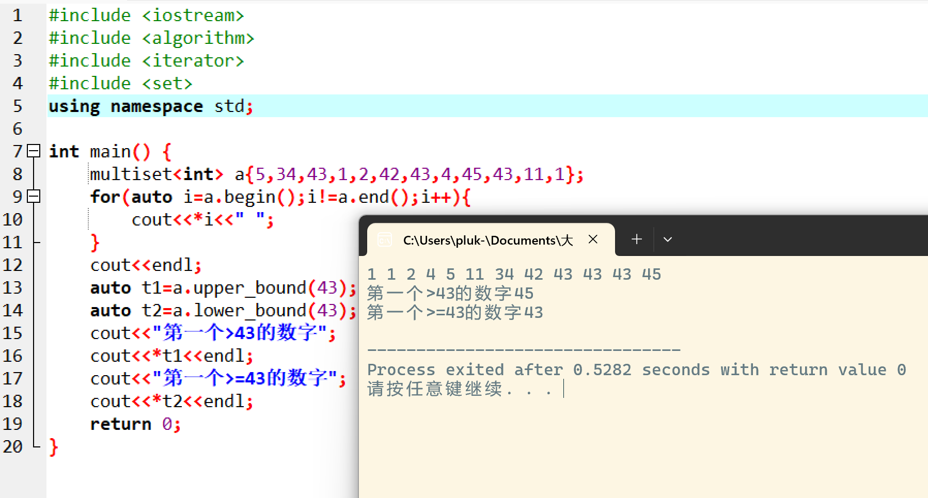Click the blinking cursor in the terminal

pyautogui.click(x=563, y=389)
